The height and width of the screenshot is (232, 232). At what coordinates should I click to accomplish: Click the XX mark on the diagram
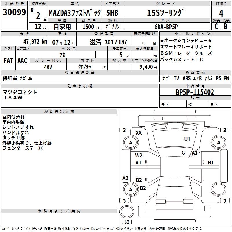(x=139, y=133)
